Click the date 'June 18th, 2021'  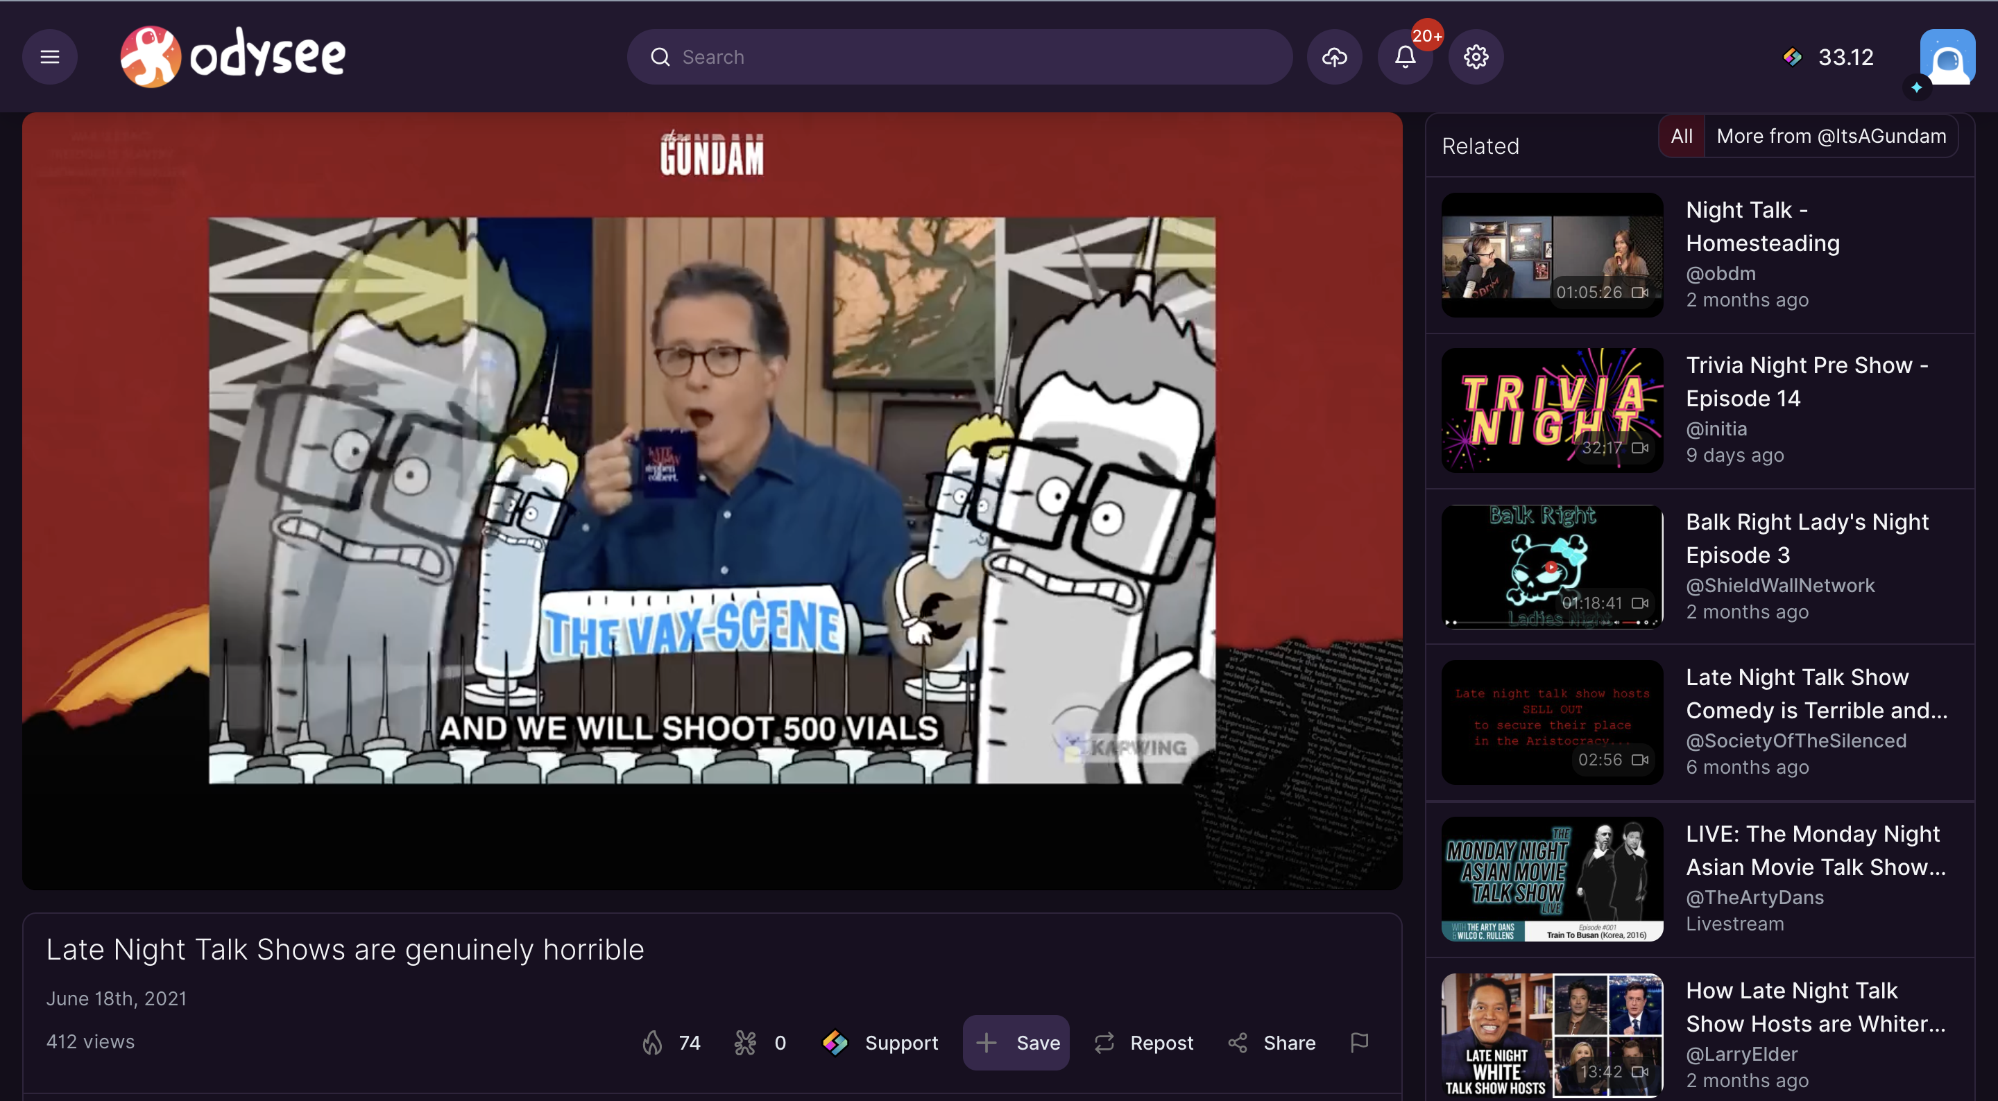117,998
